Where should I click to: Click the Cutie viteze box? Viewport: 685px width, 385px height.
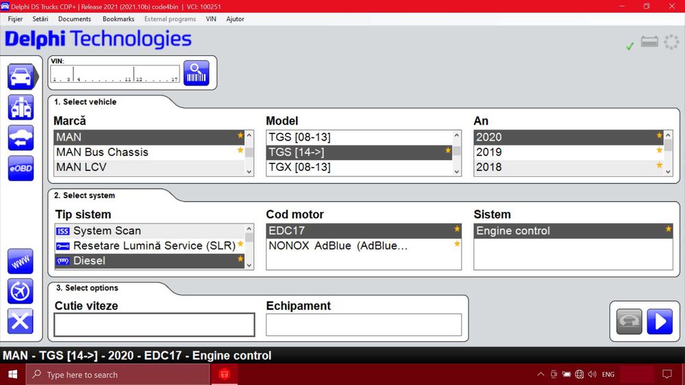pyautogui.click(x=154, y=325)
